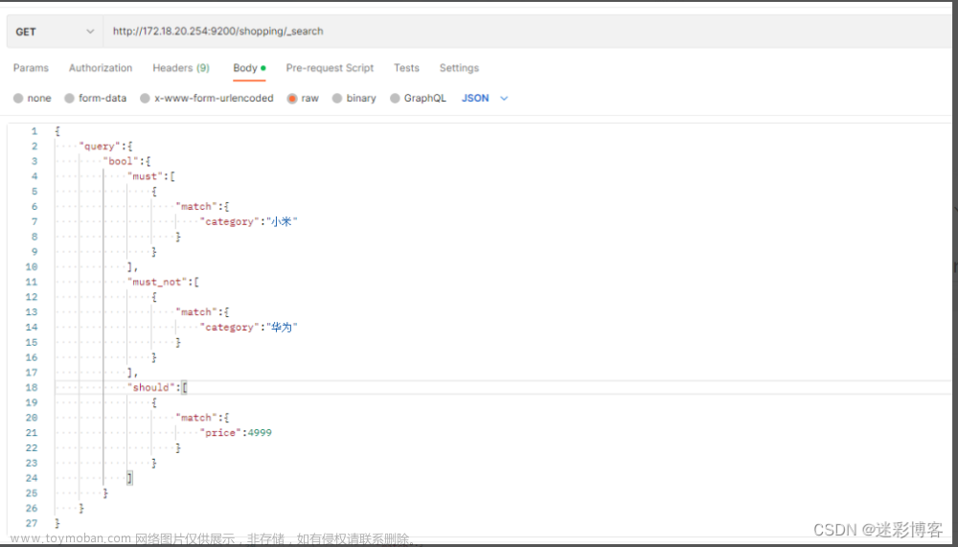Click the closing bracket on line 24
This screenshot has width=958, height=547.
click(x=130, y=478)
